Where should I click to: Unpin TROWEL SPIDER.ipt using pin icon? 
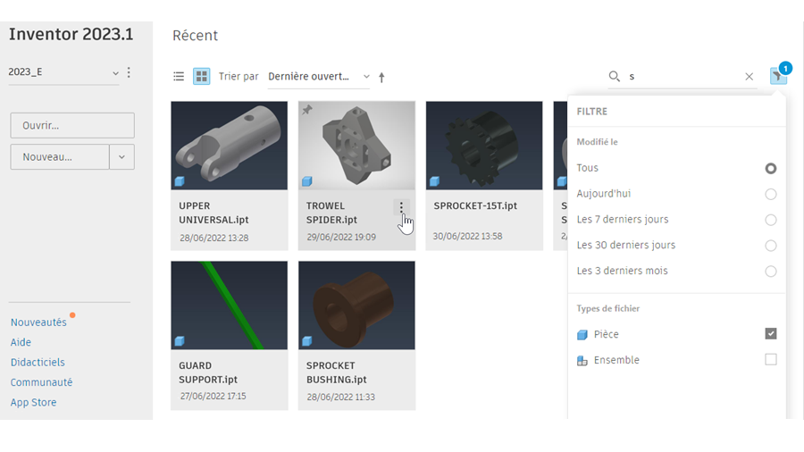306,110
